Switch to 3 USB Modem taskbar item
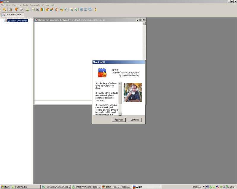The image size is (237, 189). click(26, 187)
